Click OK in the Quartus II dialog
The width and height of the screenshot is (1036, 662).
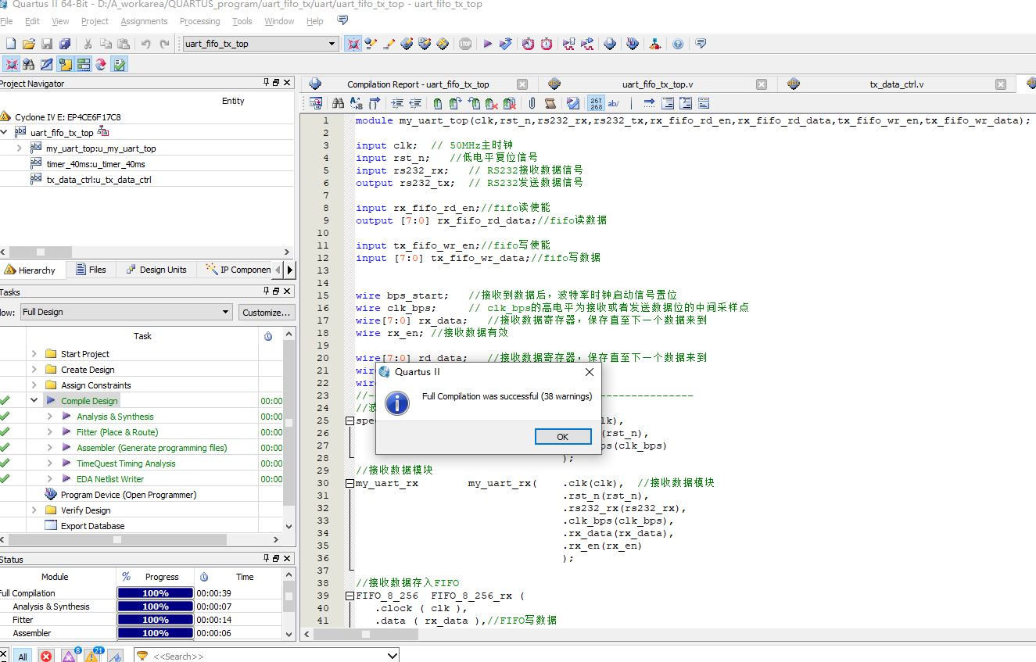tap(562, 437)
